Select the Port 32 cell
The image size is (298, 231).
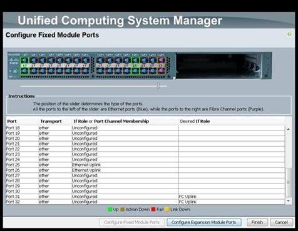click(22, 202)
